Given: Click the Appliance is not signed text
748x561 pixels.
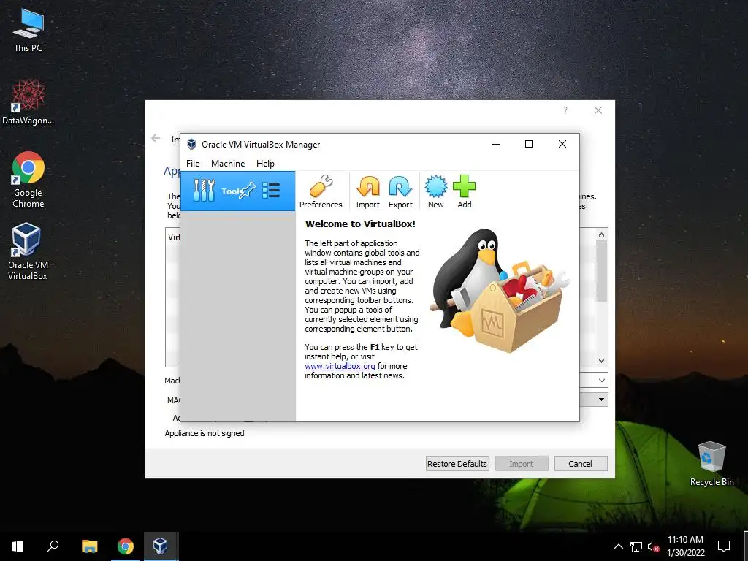Looking at the screenshot, I should (x=205, y=433).
